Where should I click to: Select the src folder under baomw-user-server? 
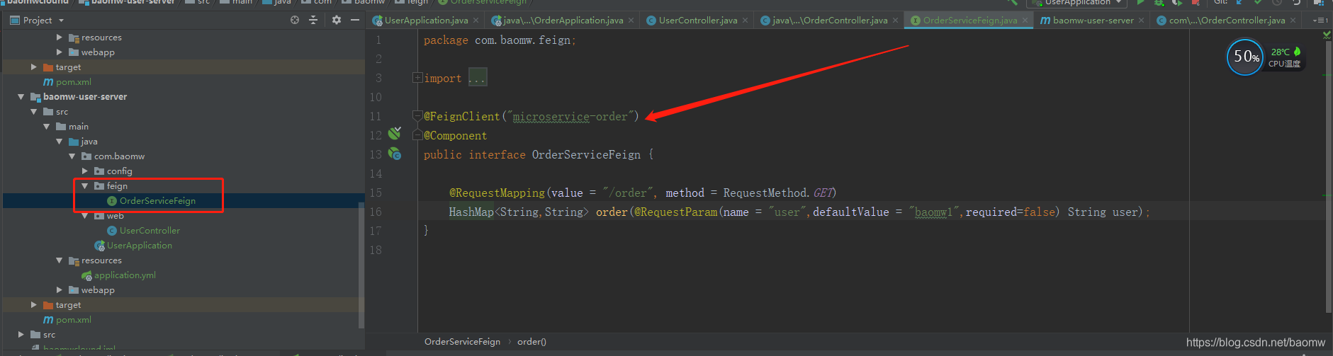62,112
